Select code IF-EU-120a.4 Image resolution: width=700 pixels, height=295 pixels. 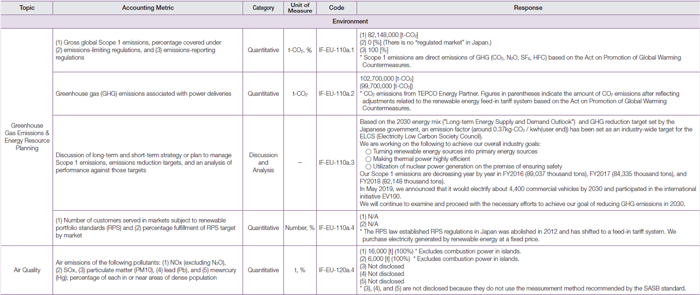(x=336, y=270)
